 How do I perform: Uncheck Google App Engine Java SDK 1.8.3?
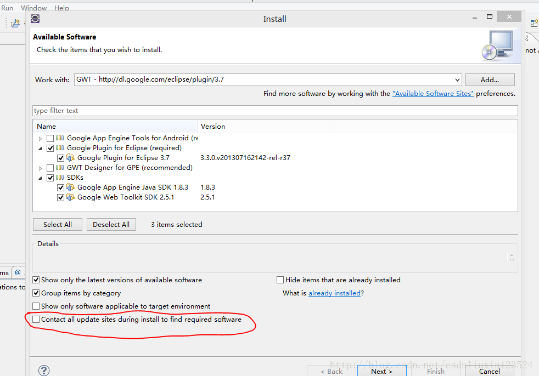coord(60,187)
